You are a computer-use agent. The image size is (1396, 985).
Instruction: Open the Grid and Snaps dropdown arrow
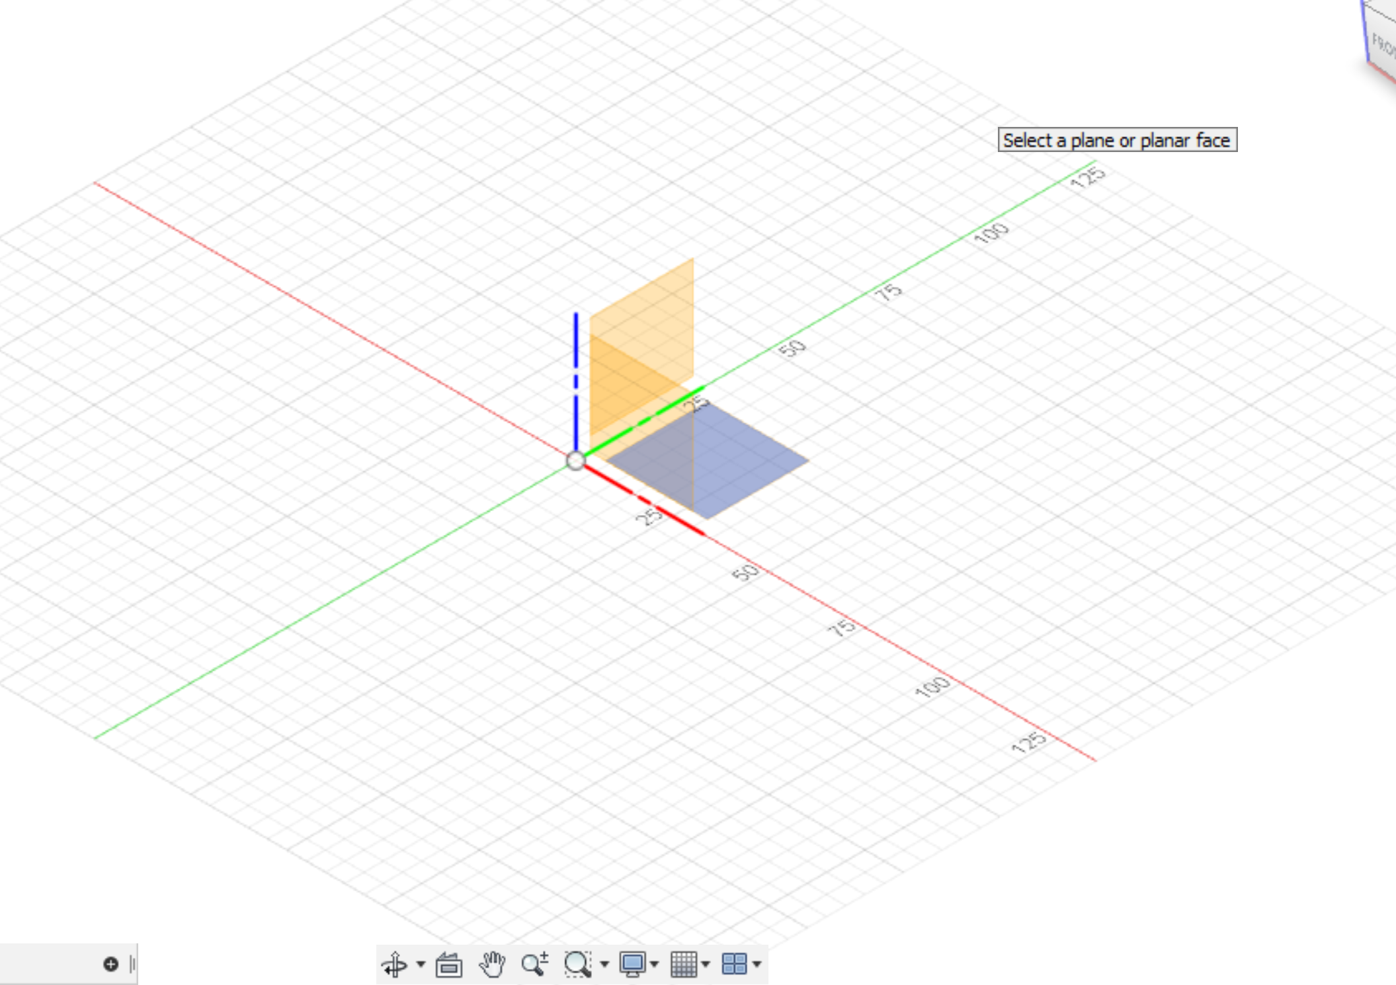click(x=706, y=965)
